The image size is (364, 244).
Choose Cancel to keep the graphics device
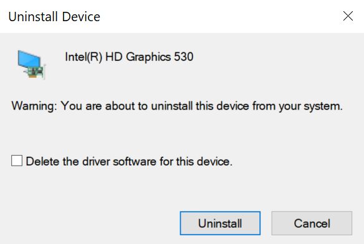tap(312, 223)
